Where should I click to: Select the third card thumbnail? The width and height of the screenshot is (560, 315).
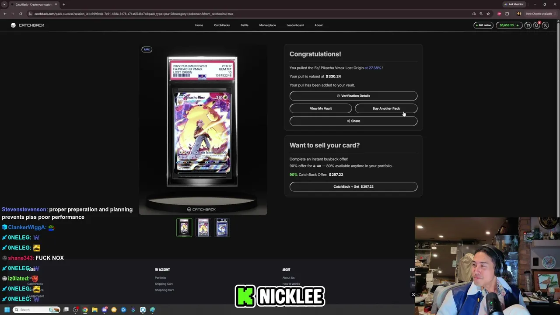point(222,227)
